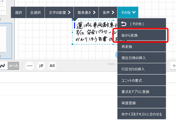Choose 枠サイズをテキストに合わせる

coord(142,114)
